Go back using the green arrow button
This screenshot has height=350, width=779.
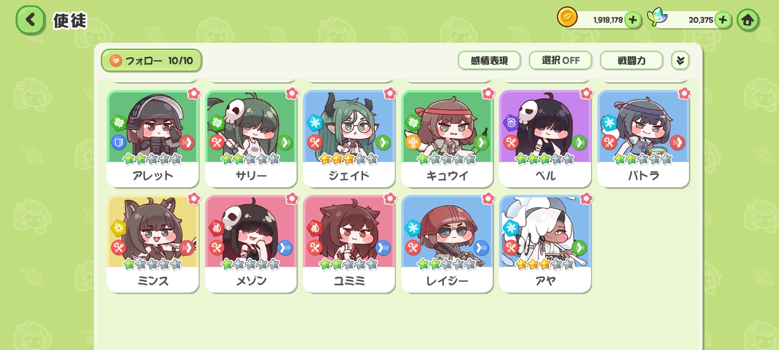click(30, 20)
